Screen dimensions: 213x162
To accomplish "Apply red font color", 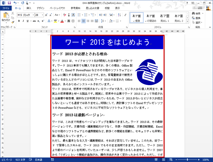I will pyautogui.click(x=62, y=21).
